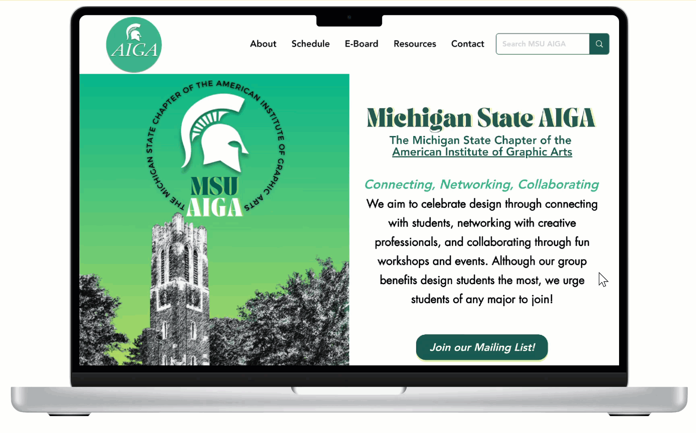Open the E-Board menu item
696x433 pixels.
[361, 44]
